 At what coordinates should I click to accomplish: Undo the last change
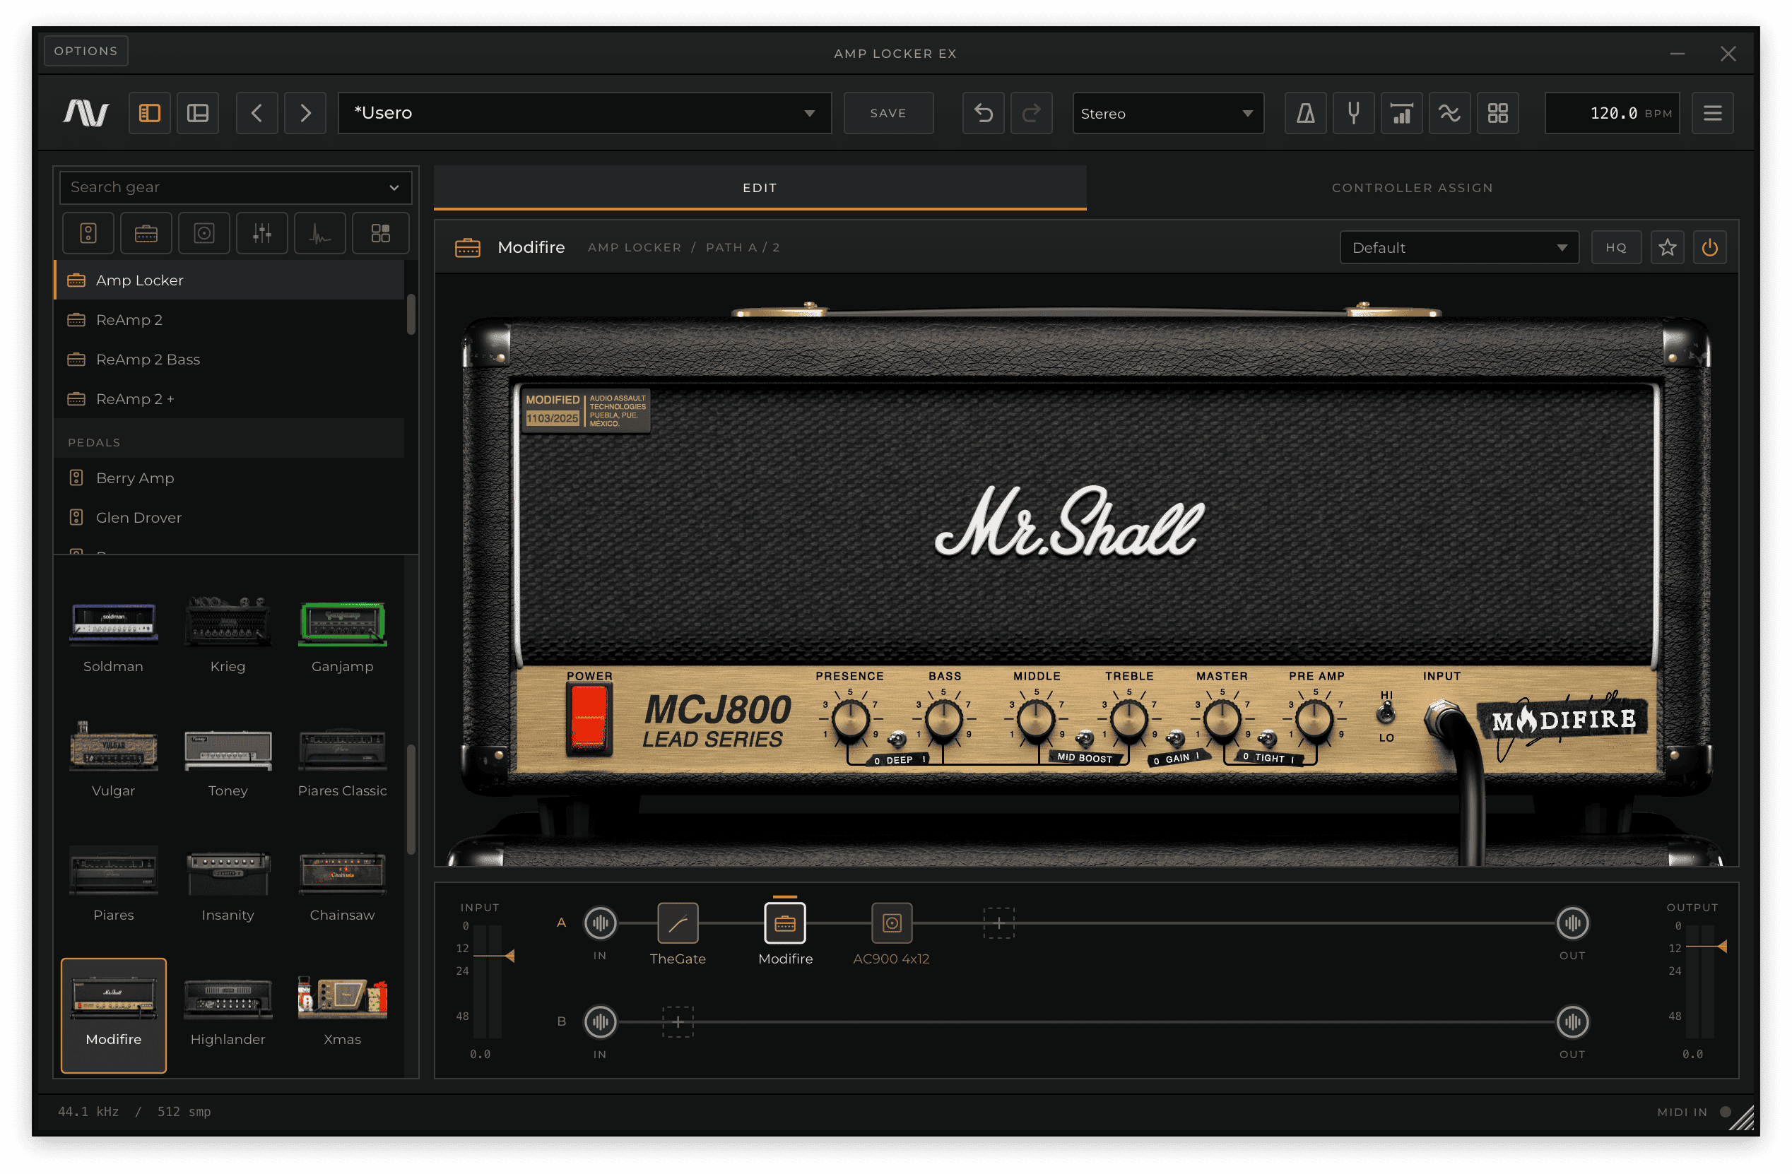[984, 113]
